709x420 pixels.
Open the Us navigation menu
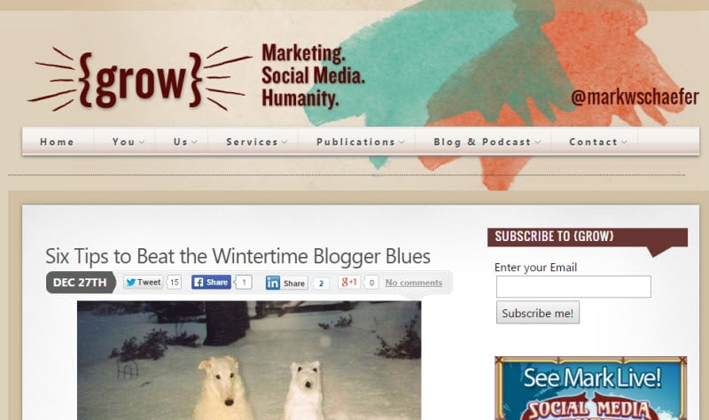185,142
